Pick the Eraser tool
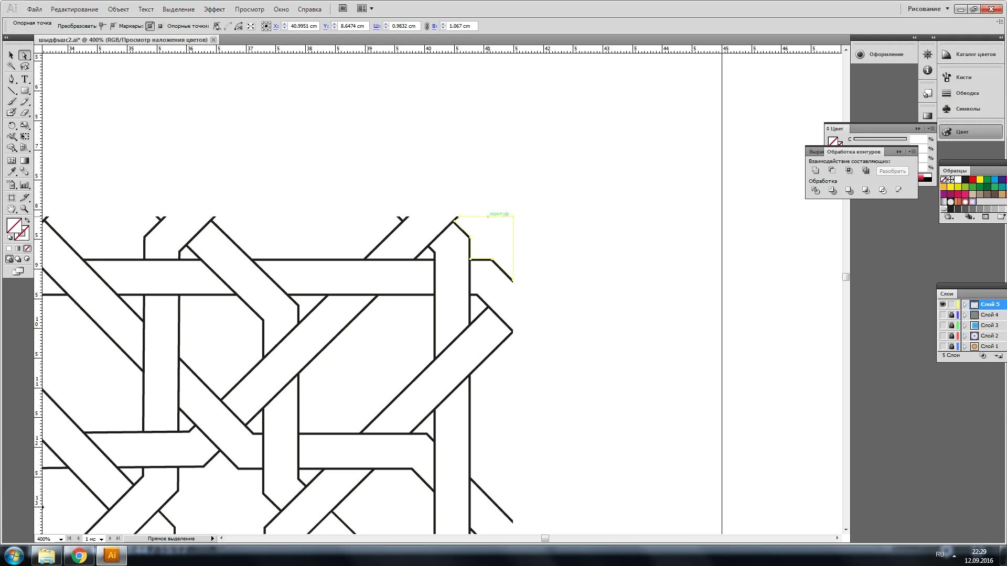 click(25, 113)
